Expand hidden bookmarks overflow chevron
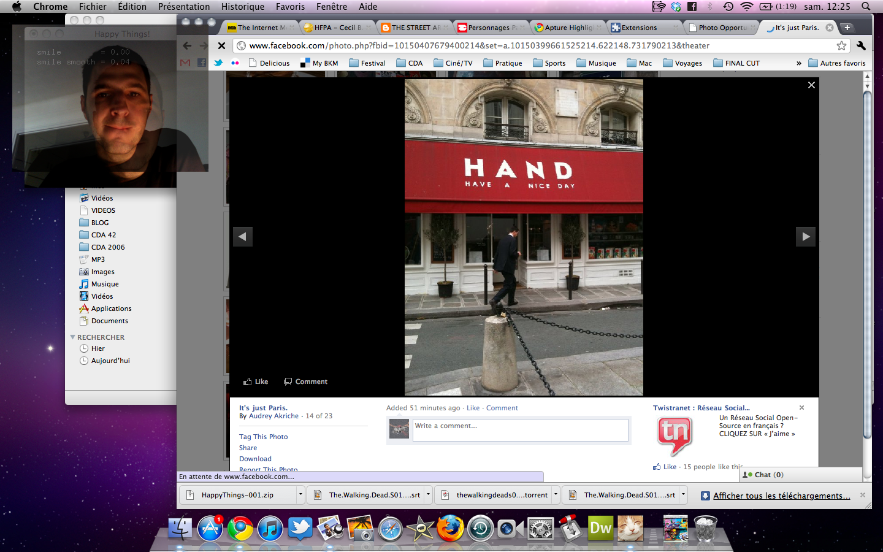This screenshot has height=552, width=883. pyautogui.click(x=798, y=63)
